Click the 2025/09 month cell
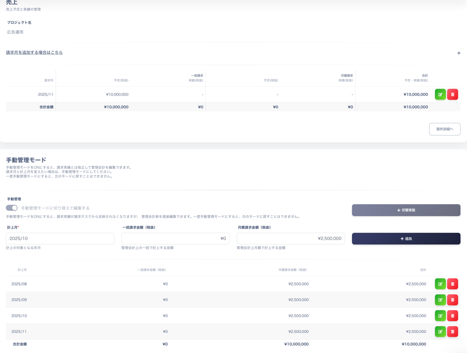Screen dimensions: 467x353 click(x=19, y=300)
